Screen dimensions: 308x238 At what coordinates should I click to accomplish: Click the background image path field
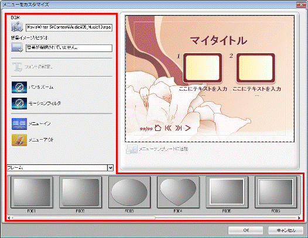coord(69,48)
